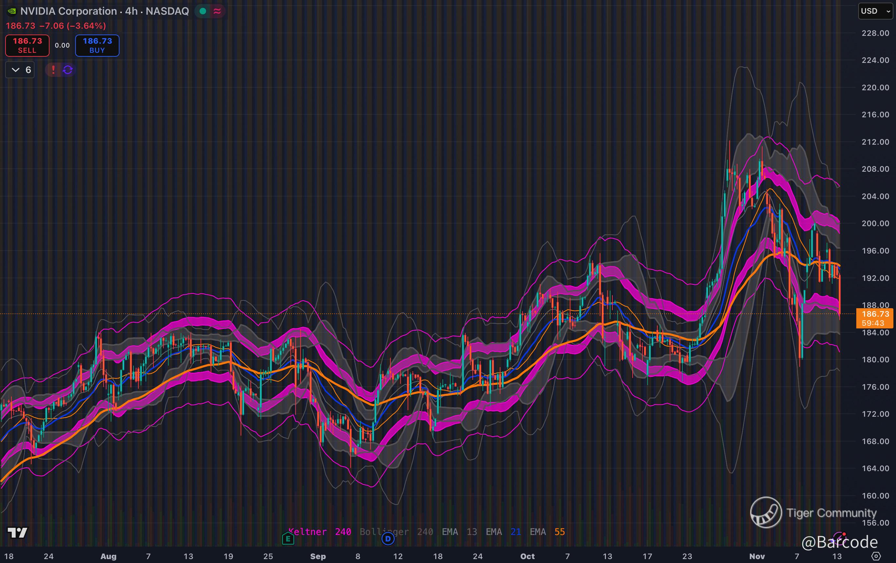Click the orange 186.73 price label
Viewport: 896px width, 563px height.
click(875, 315)
